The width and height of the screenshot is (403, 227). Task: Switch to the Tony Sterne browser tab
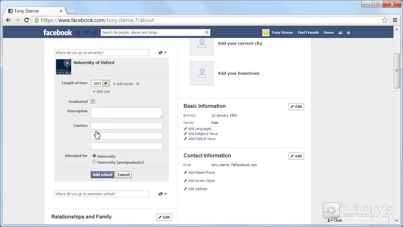(35, 11)
